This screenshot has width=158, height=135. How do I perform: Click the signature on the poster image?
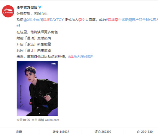coord(21,105)
